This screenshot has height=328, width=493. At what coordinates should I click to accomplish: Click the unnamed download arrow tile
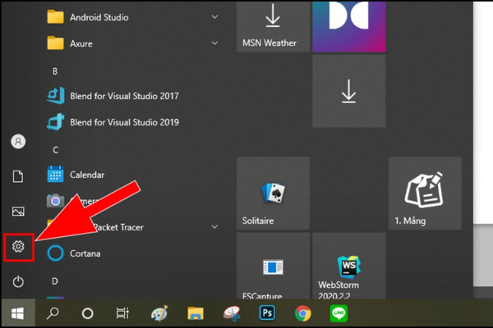pos(349,91)
